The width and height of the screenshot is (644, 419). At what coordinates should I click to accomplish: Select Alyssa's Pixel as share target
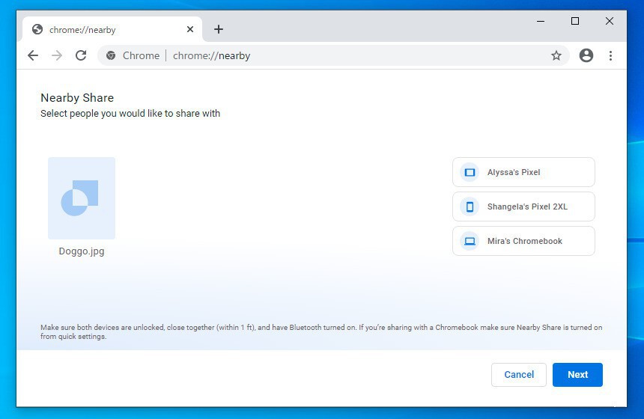coord(523,172)
